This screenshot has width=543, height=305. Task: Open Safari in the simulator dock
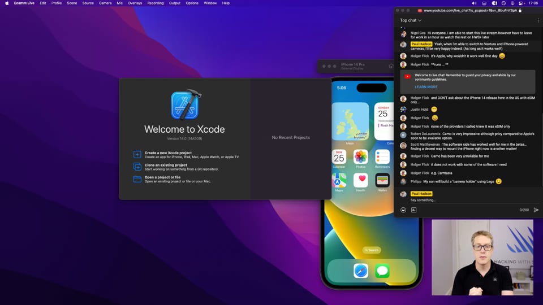click(361, 271)
